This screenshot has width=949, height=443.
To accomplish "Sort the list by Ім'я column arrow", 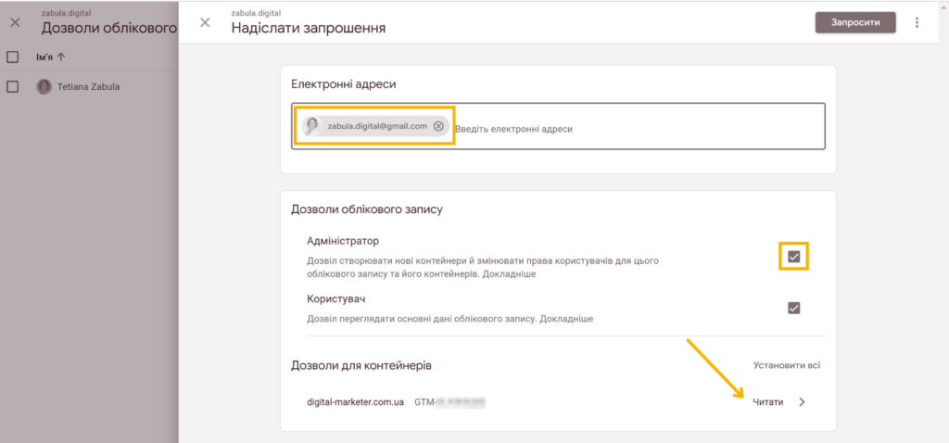I will coord(60,57).
